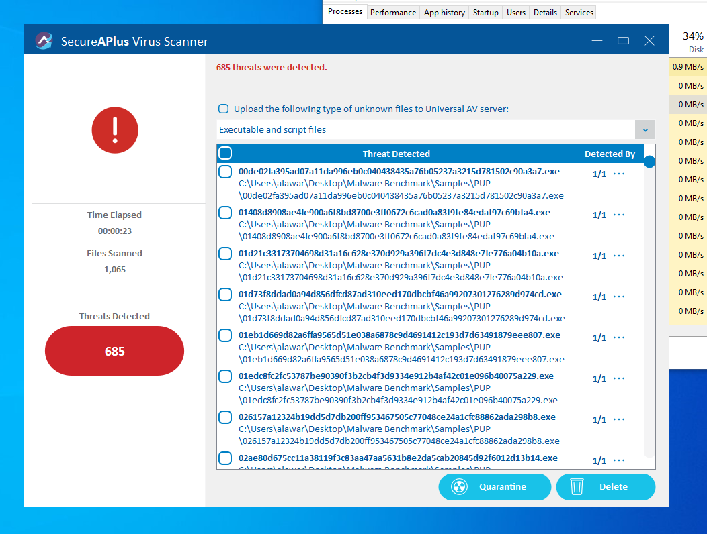Click the Threat Detected column header

coord(397,154)
